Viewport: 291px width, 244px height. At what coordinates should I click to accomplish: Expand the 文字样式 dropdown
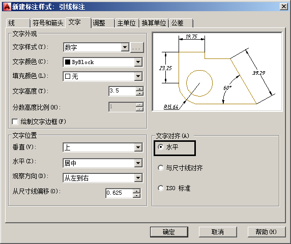coord(125,47)
